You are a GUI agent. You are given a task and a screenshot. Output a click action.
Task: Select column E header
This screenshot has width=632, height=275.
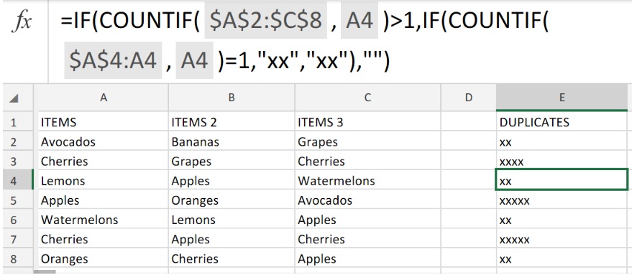(x=562, y=98)
